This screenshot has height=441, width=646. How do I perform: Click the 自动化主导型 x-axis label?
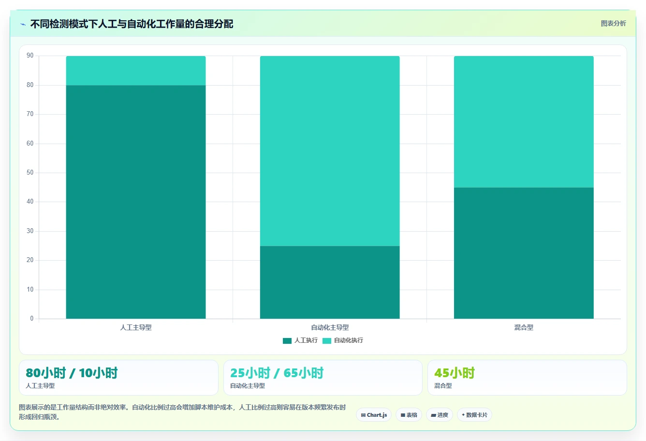click(330, 327)
